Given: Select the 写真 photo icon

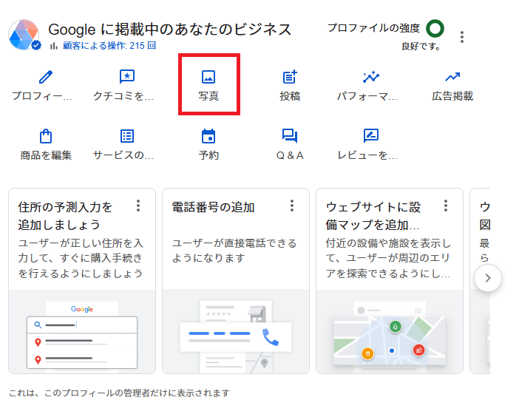Looking at the screenshot, I should pyautogui.click(x=208, y=77).
